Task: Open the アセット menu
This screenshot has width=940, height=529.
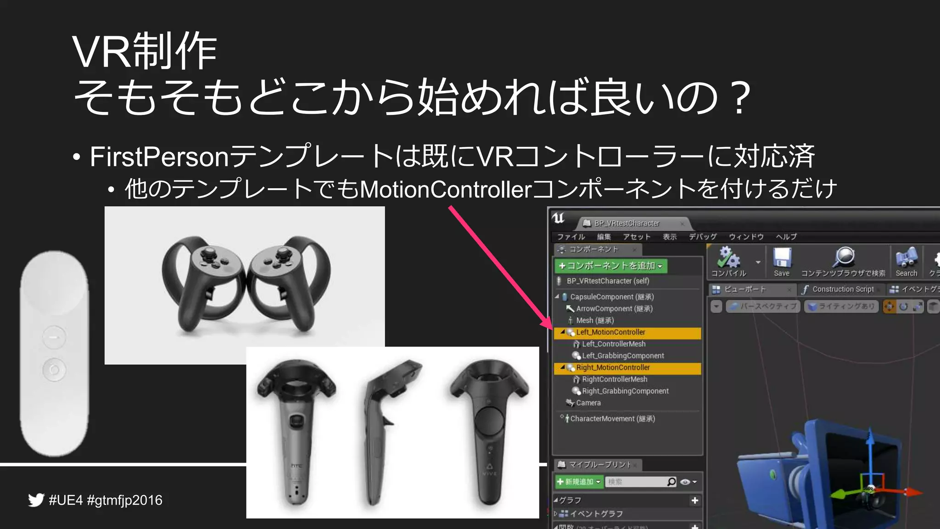Action: tap(637, 237)
